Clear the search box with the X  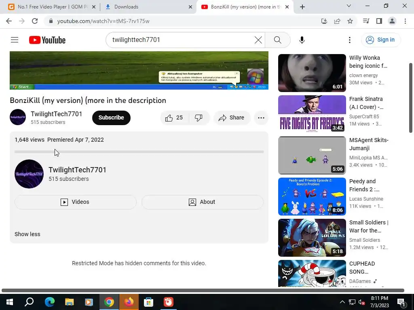pos(258,40)
